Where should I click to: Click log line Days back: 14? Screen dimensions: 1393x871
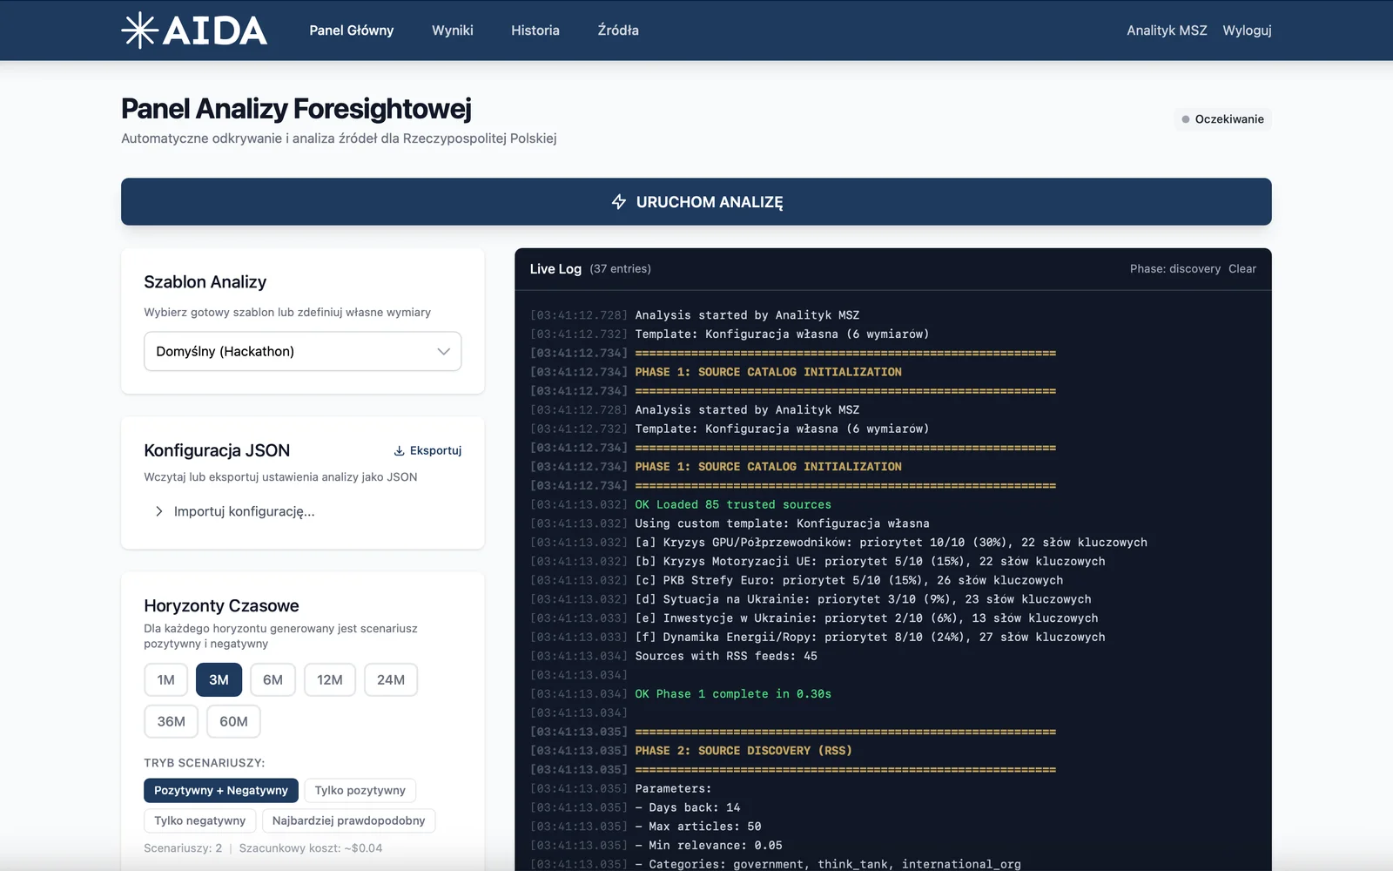(x=688, y=808)
